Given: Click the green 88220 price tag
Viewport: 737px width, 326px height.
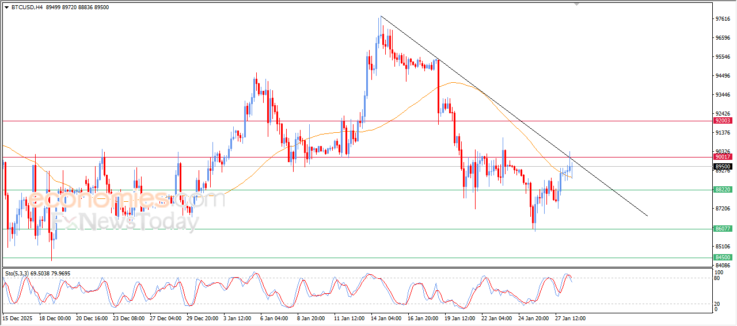Looking at the screenshot, I should pyautogui.click(x=723, y=189).
